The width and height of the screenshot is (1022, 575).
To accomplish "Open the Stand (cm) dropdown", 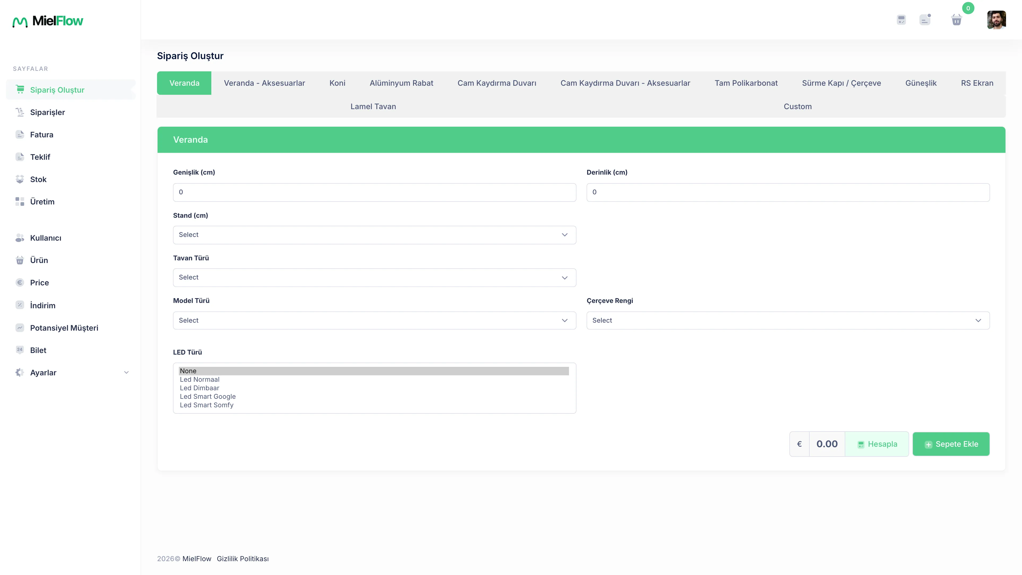I will coord(374,235).
